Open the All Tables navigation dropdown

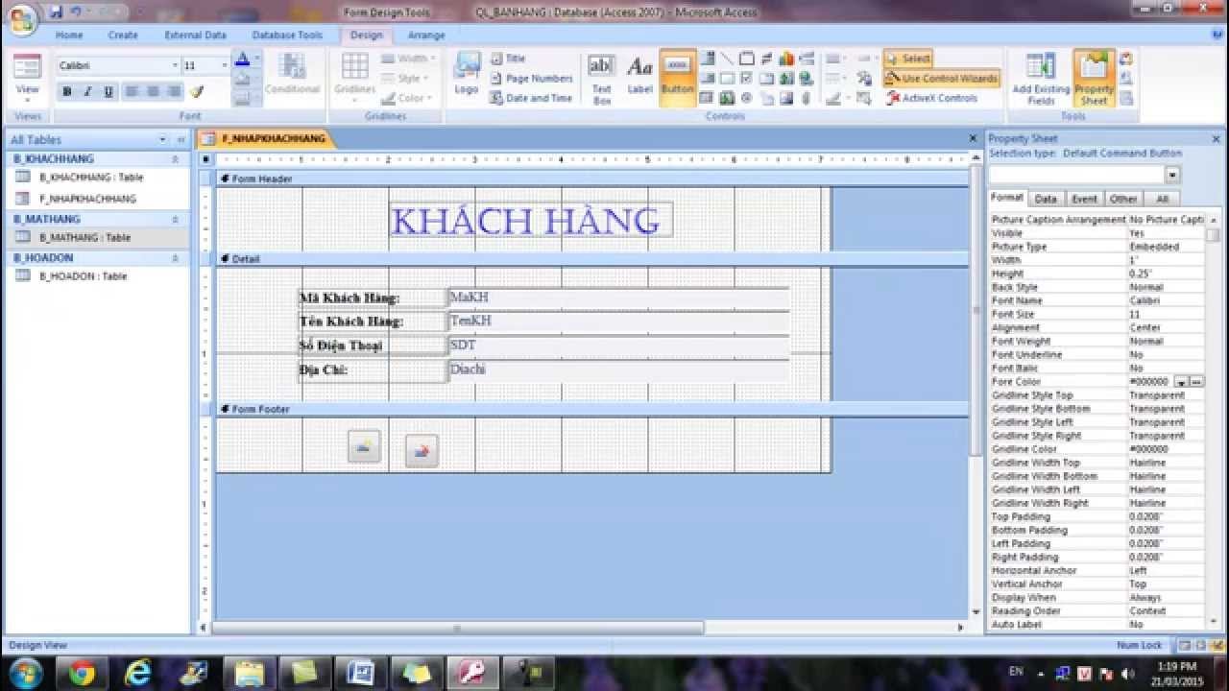[163, 140]
